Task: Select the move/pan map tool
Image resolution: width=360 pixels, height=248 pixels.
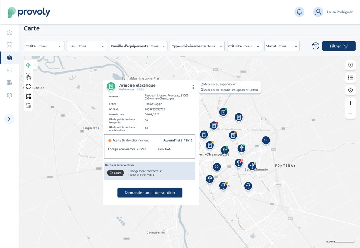Action: click(28, 65)
